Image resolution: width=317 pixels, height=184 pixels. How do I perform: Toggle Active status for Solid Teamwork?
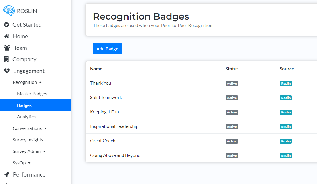[x=232, y=98]
